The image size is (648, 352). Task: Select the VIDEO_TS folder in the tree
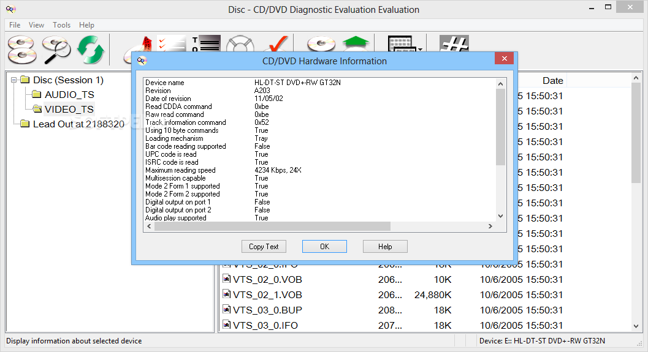tap(69, 109)
